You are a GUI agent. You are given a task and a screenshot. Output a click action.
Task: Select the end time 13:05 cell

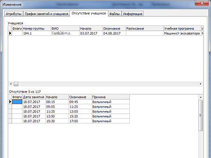click(80, 111)
